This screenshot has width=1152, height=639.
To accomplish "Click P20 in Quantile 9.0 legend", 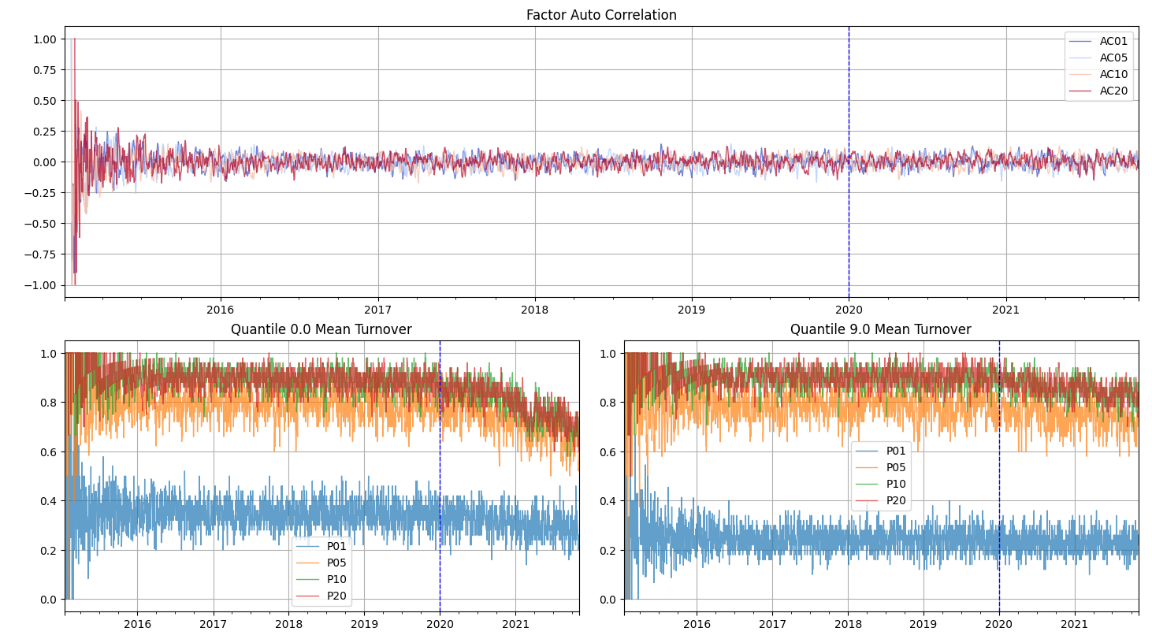I will coord(881,500).
